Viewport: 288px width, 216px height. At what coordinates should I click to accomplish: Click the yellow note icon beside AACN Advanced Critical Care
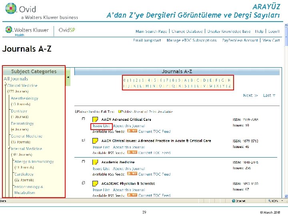click(x=95, y=120)
